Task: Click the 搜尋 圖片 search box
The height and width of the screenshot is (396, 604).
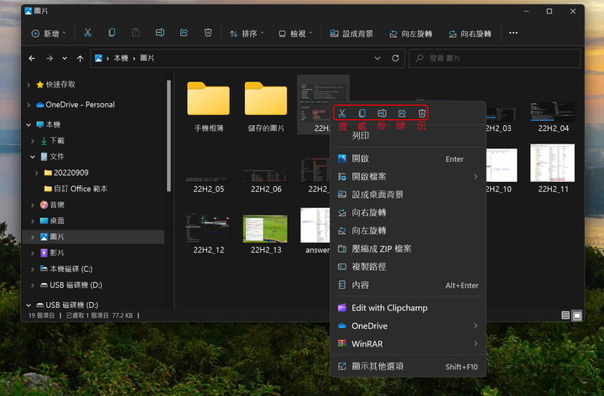Action: 494,58
